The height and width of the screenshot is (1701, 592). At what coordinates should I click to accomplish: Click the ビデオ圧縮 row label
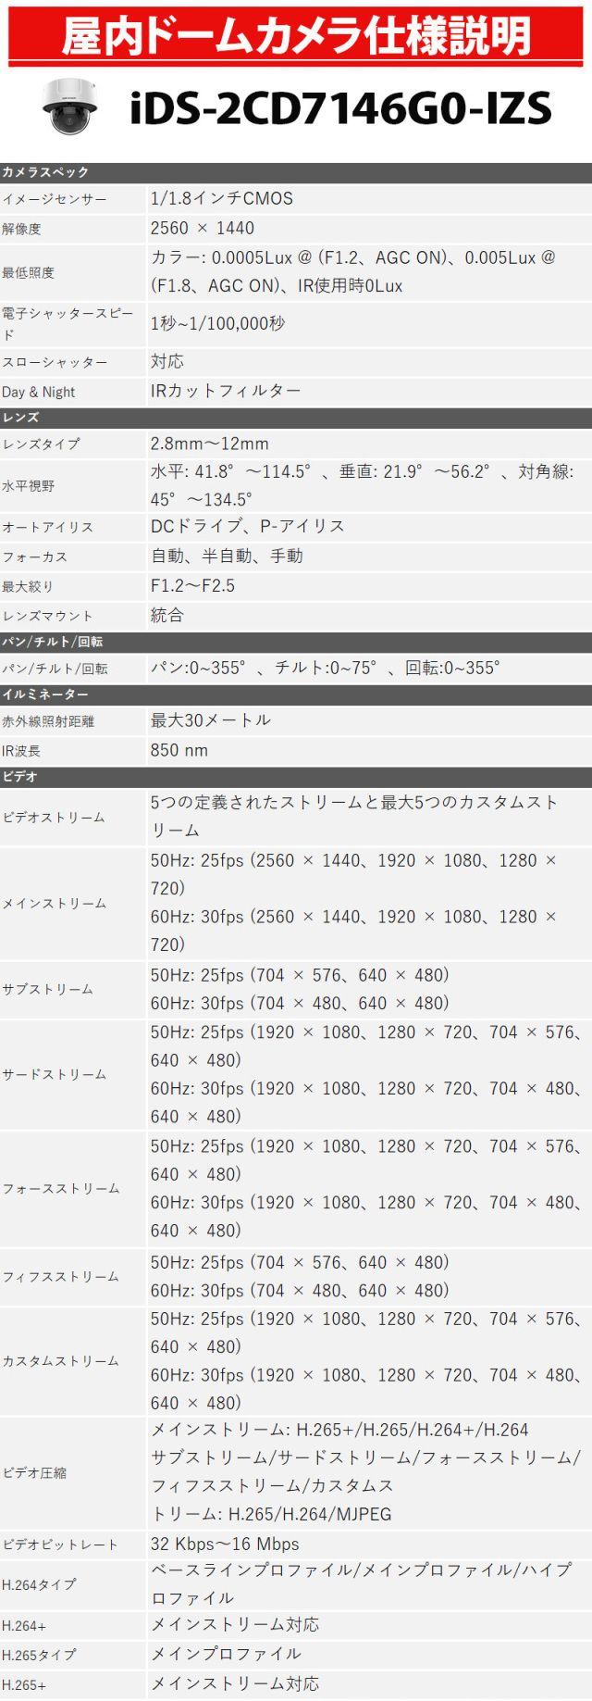coord(34,1472)
